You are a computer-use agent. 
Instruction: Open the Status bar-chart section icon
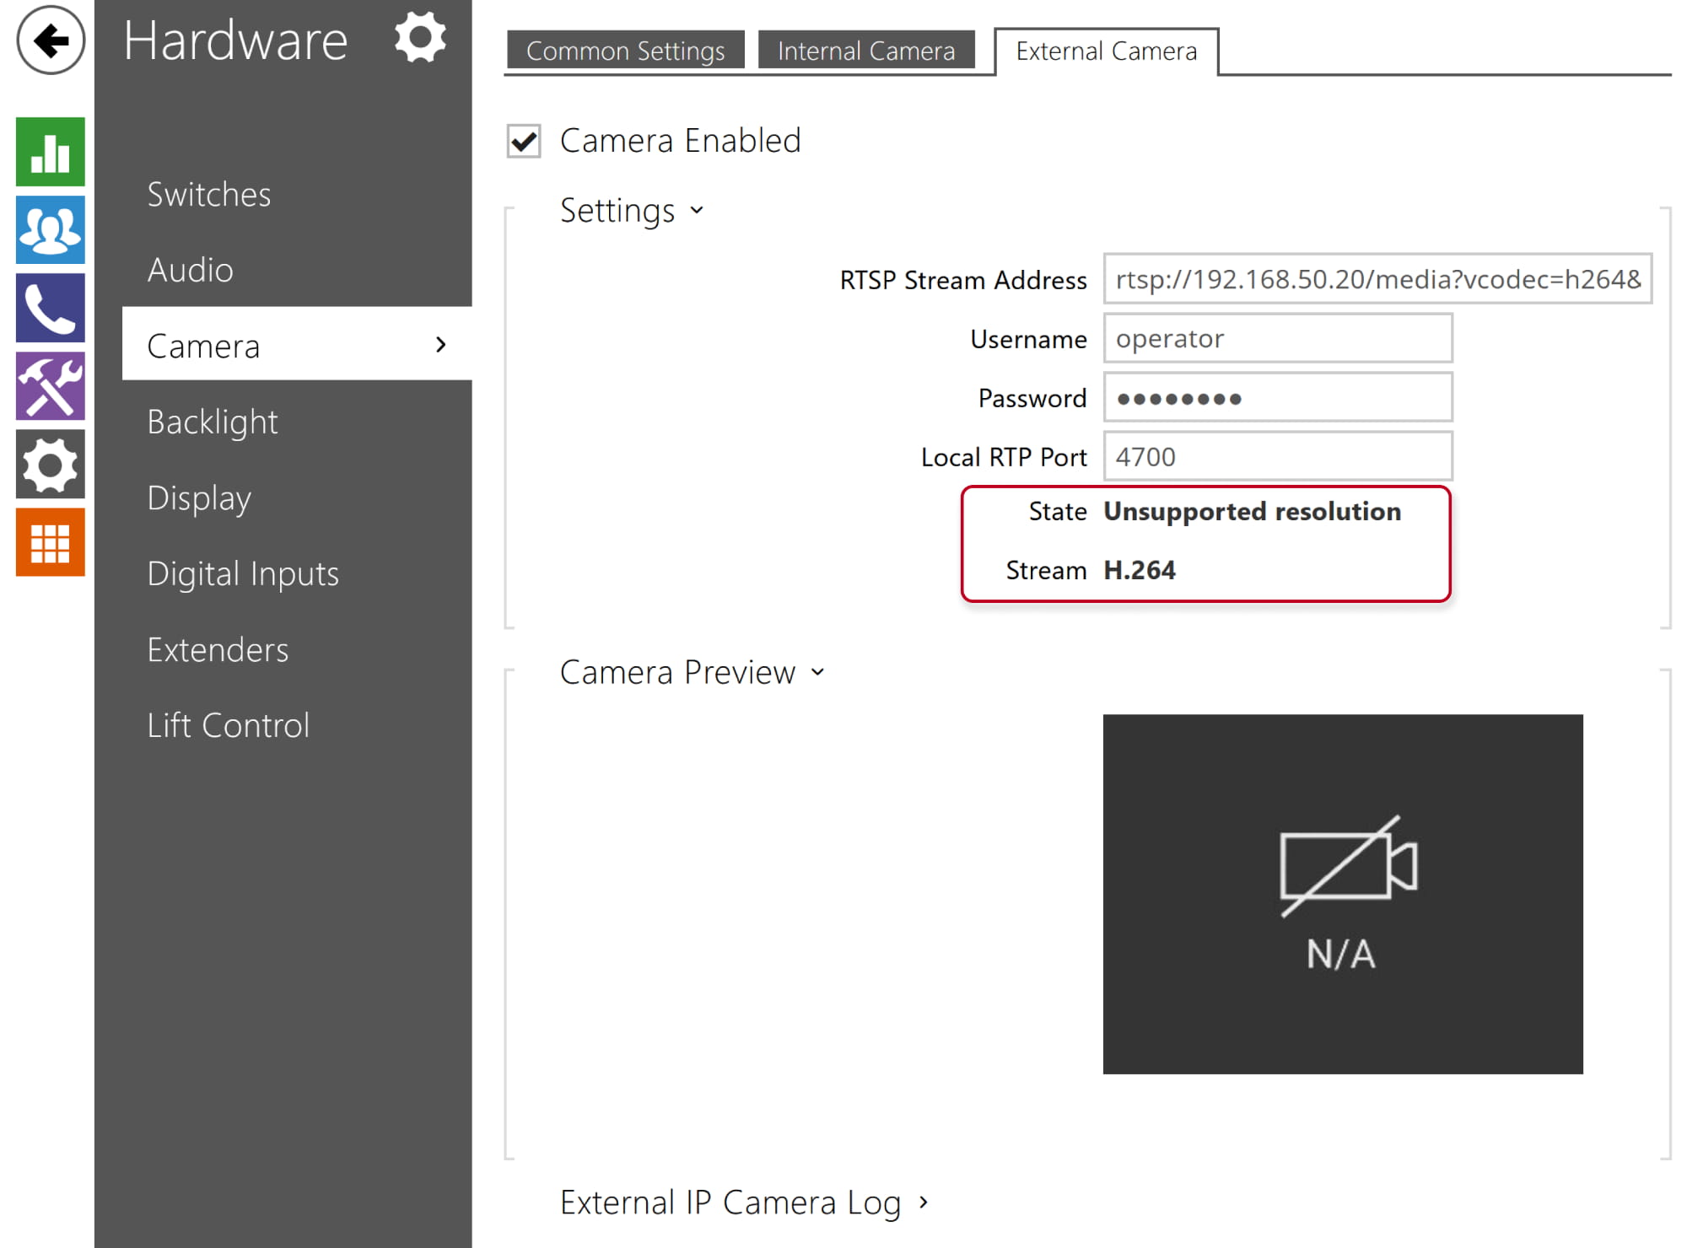[x=51, y=152]
